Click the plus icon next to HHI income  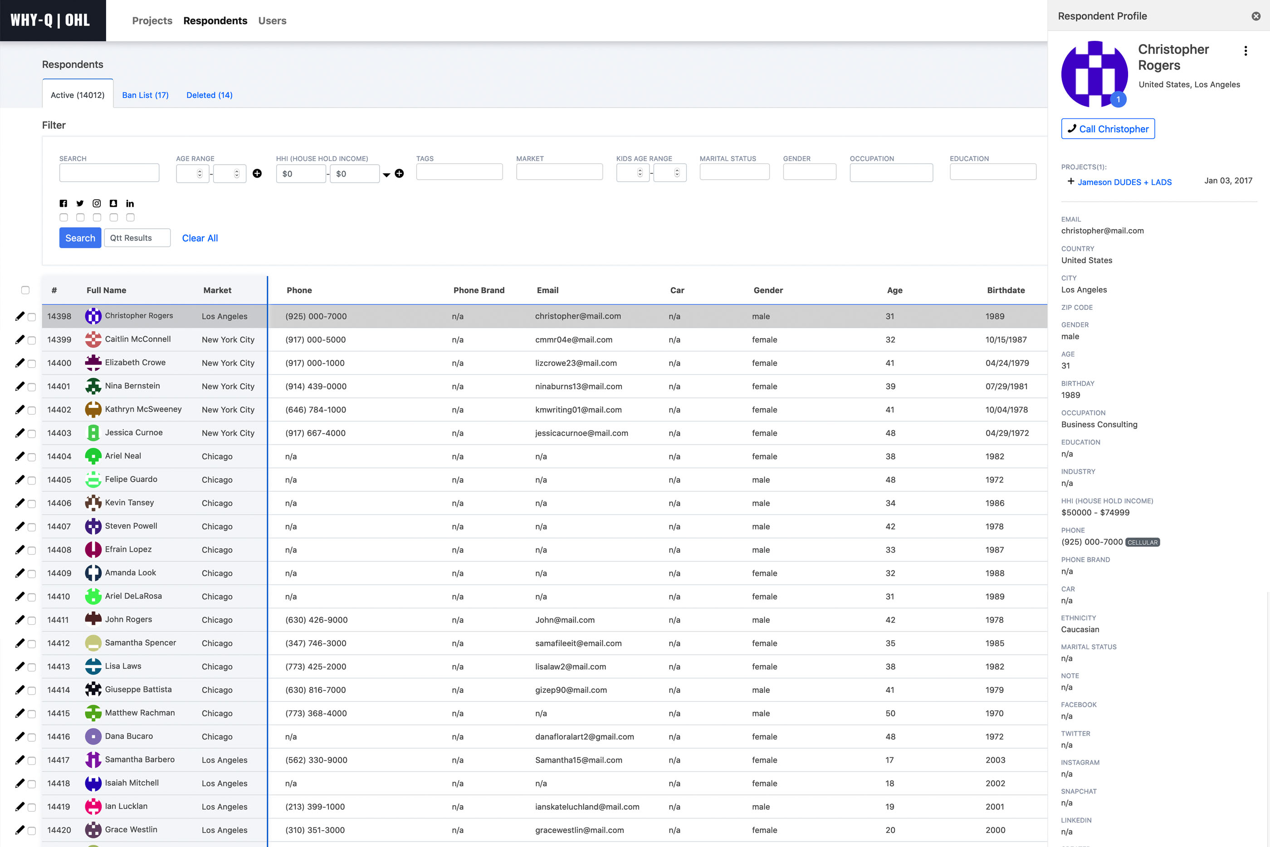pyautogui.click(x=399, y=173)
